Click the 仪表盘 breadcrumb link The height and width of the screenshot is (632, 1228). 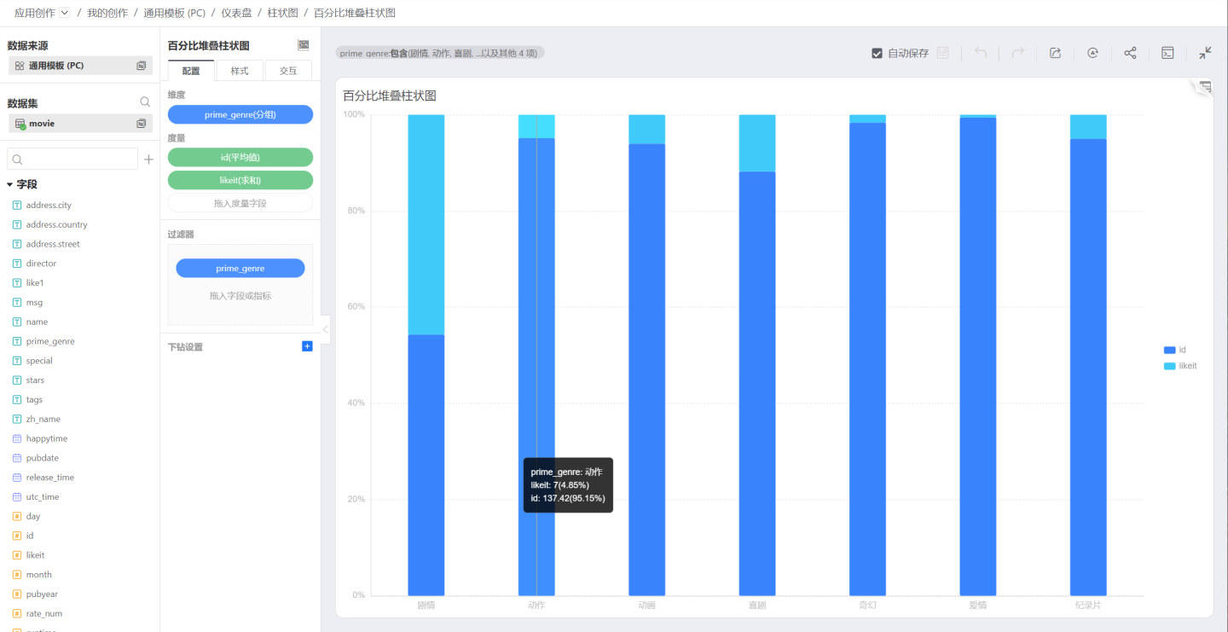[235, 13]
